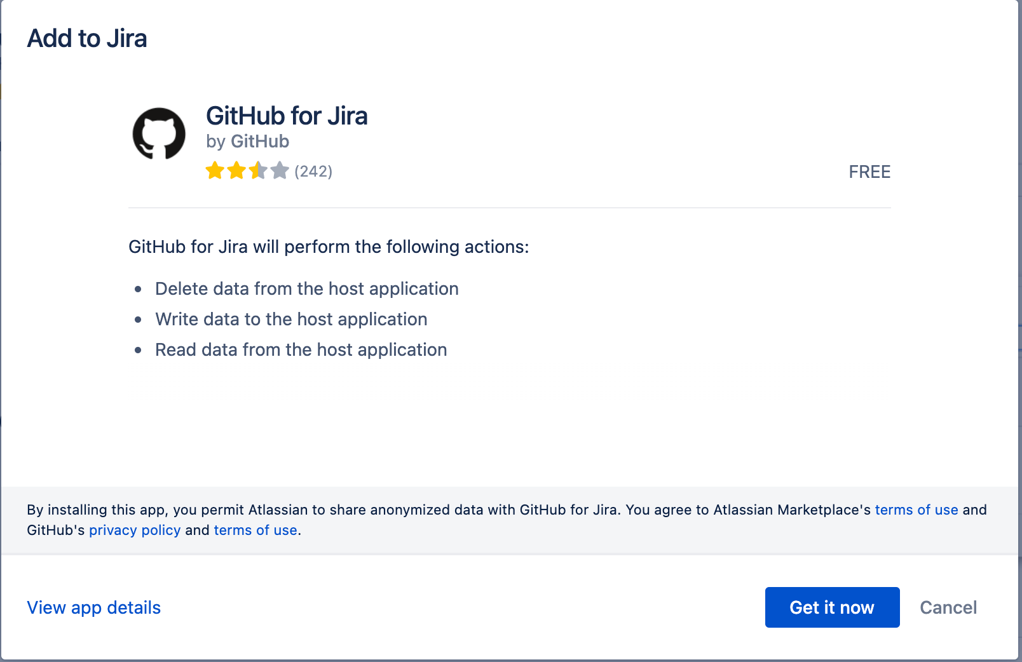Viewport: 1022px width, 662px height.
Task: Click the GitHub for Jira app title
Action: click(x=287, y=116)
